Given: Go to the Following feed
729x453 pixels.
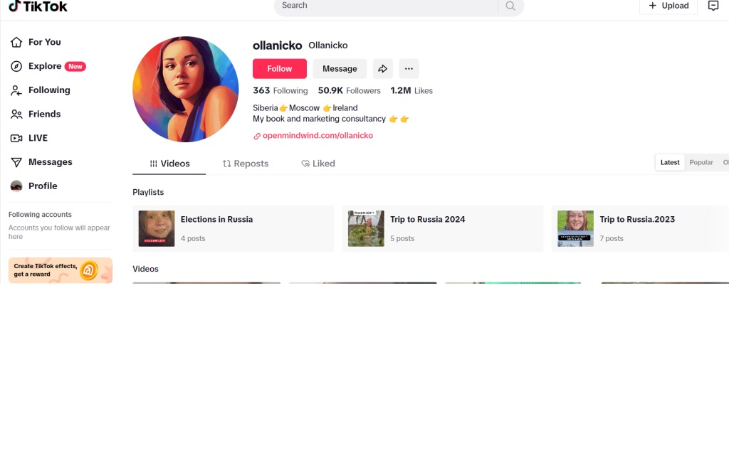Looking at the screenshot, I should coord(41,90).
